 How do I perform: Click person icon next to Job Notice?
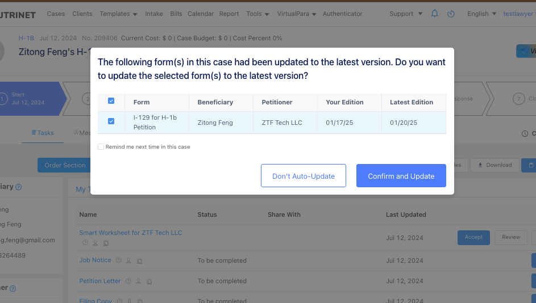coord(128,260)
